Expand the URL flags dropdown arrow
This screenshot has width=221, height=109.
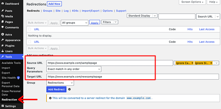217,63
